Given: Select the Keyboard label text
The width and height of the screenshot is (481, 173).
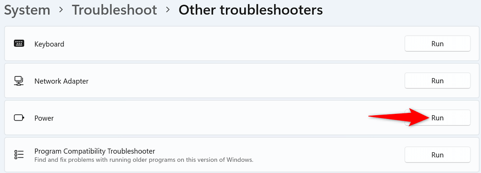Looking at the screenshot, I should point(49,44).
